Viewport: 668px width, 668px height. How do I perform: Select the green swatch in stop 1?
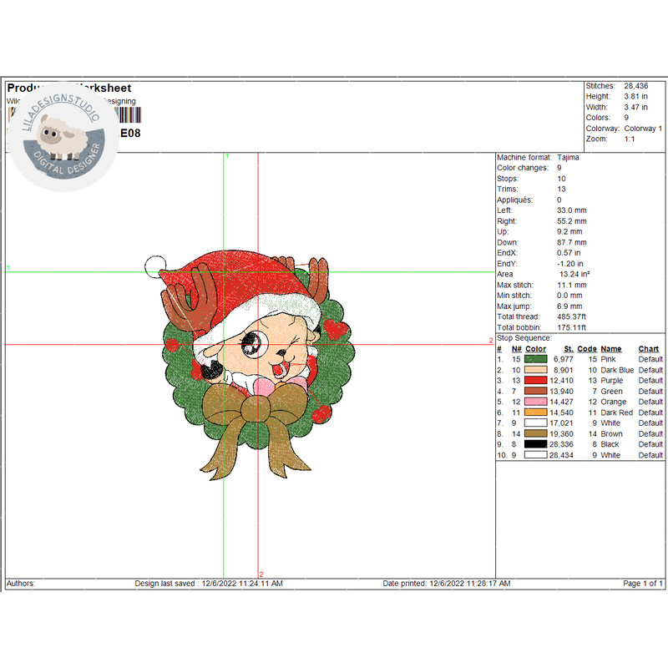(x=535, y=359)
